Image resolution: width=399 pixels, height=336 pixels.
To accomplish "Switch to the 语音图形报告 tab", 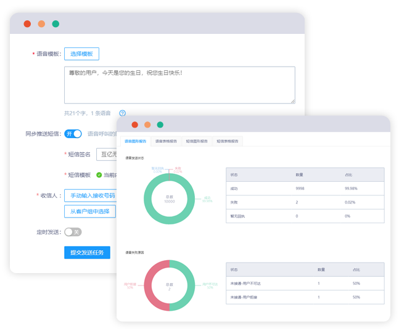I will coord(136,141).
